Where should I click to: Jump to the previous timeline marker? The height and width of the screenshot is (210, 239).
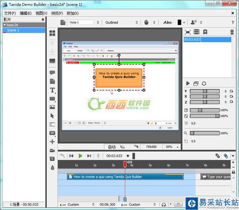[x=71, y=156]
